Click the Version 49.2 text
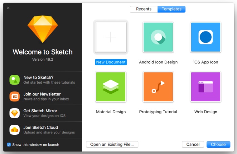The height and width of the screenshot is (154, 237). pyautogui.click(x=43, y=59)
